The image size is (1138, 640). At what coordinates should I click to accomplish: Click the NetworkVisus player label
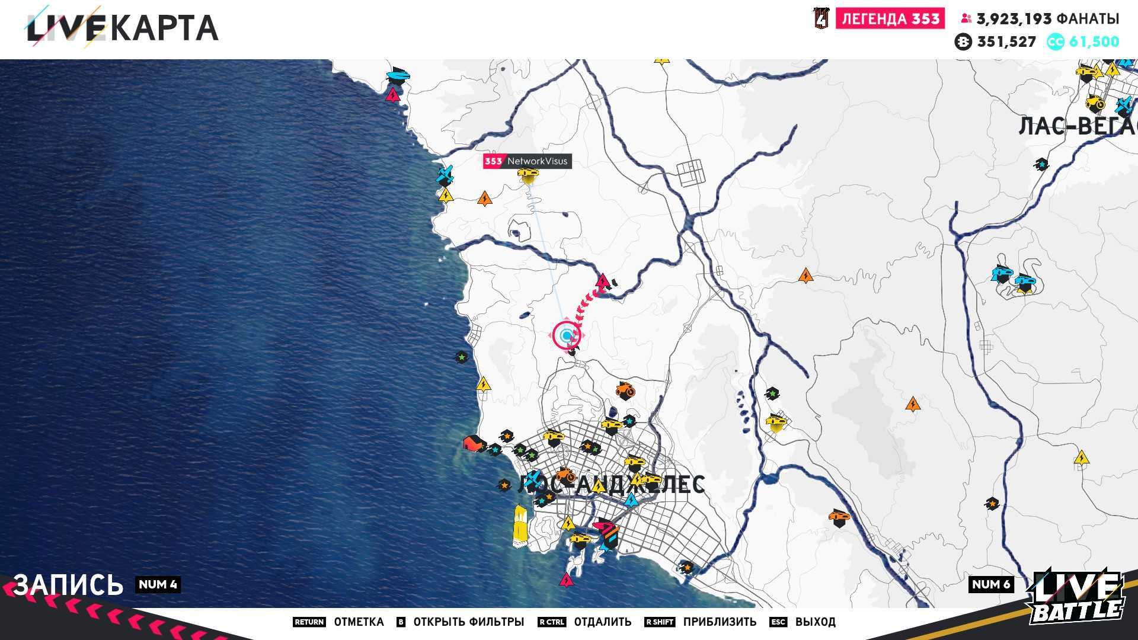(x=527, y=161)
